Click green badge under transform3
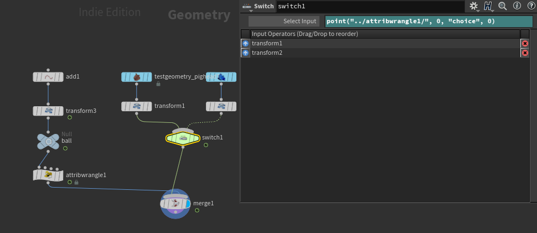Viewport: 537px width, 233px height. tap(70, 117)
